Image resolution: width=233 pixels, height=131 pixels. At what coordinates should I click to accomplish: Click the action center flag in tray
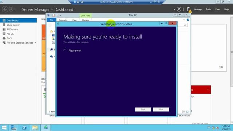point(209,128)
